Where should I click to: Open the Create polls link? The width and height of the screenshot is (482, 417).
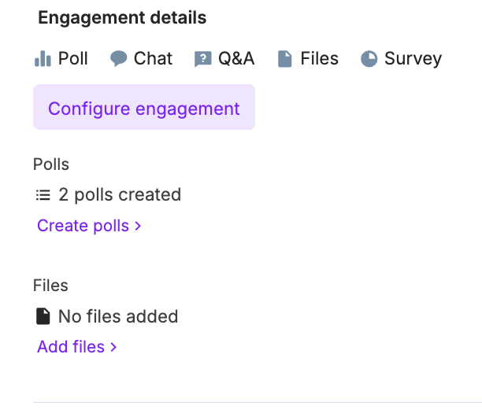83,226
